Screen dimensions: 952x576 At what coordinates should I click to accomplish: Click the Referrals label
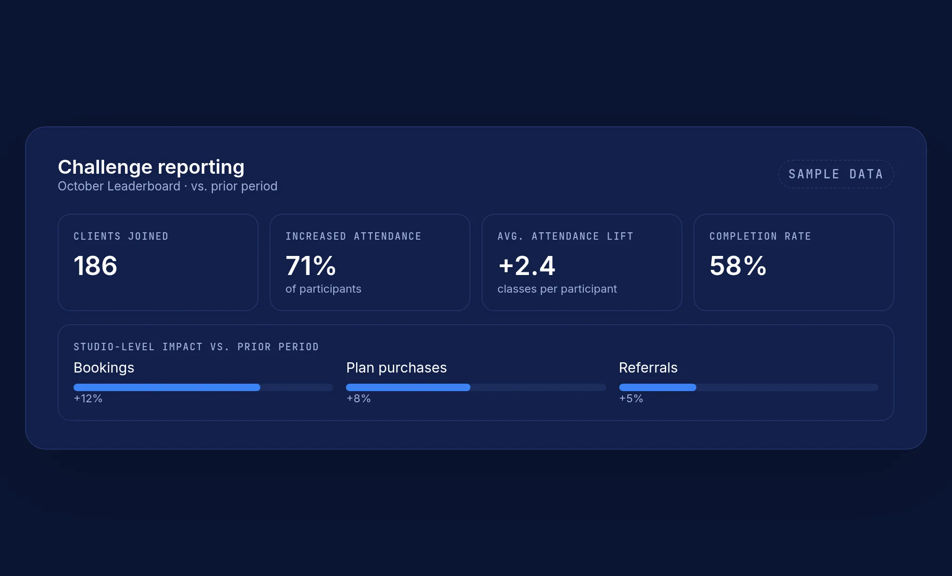coord(648,368)
